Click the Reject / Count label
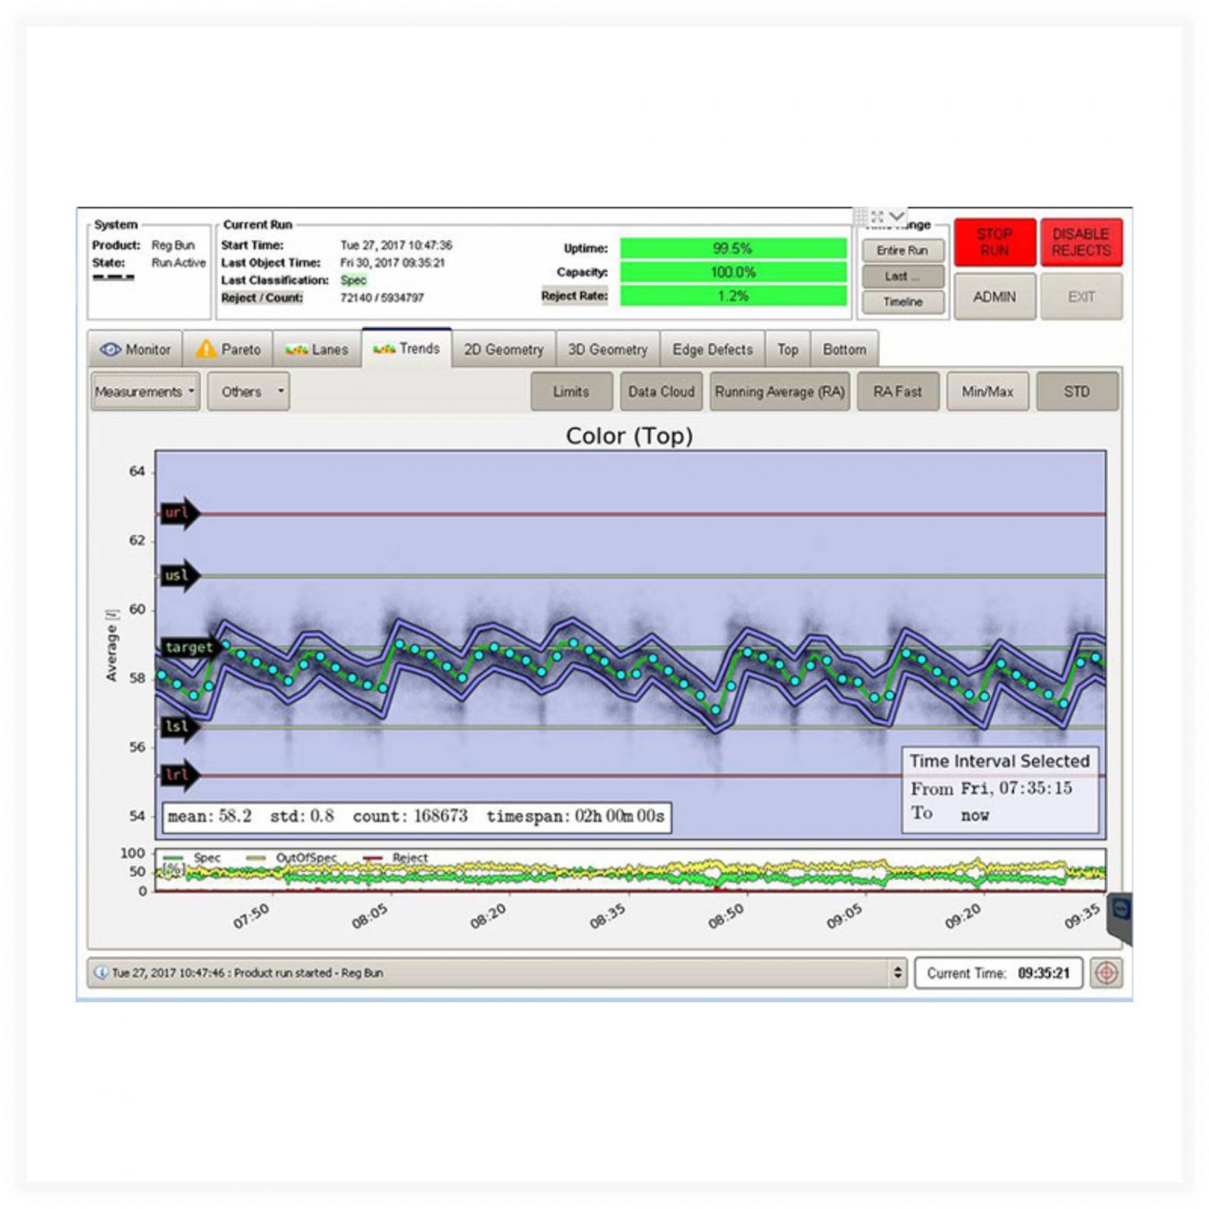Viewport: 1209px width, 1209px height. coord(262,298)
